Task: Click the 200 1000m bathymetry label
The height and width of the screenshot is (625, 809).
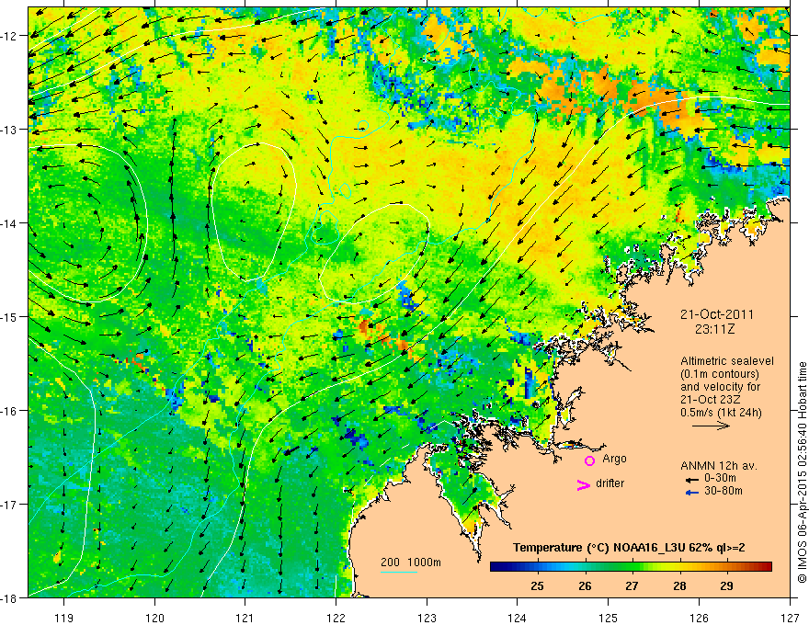Action: [411, 562]
